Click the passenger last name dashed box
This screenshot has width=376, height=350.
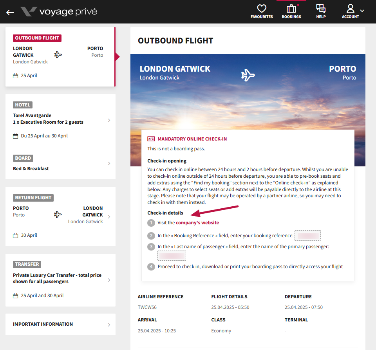tap(172, 256)
